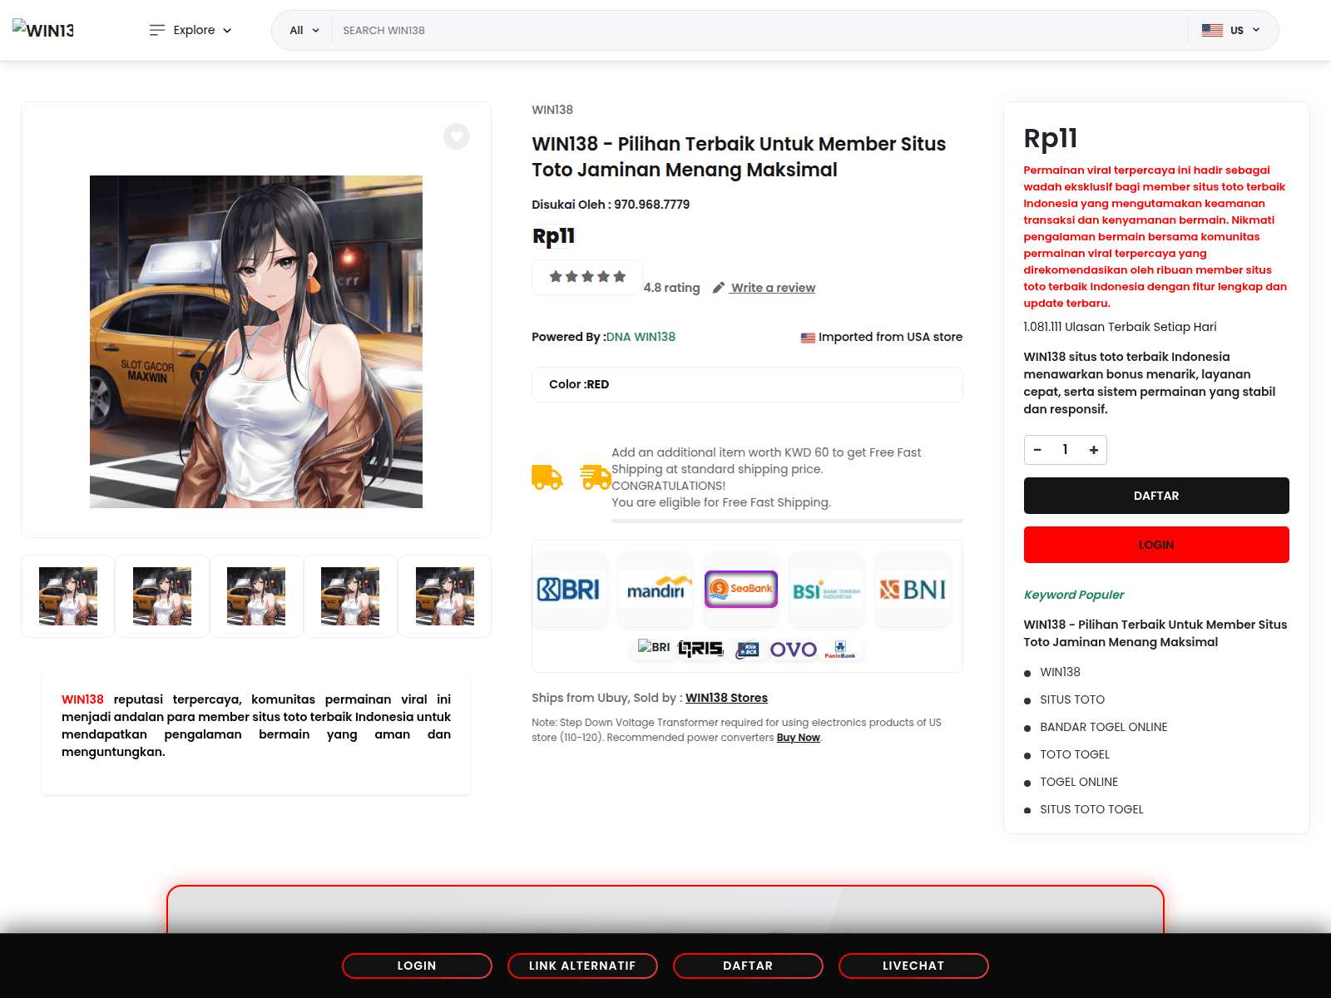The width and height of the screenshot is (1331, 998).
Task: Click the BSI bank logo
Action: tap(827, 590)
